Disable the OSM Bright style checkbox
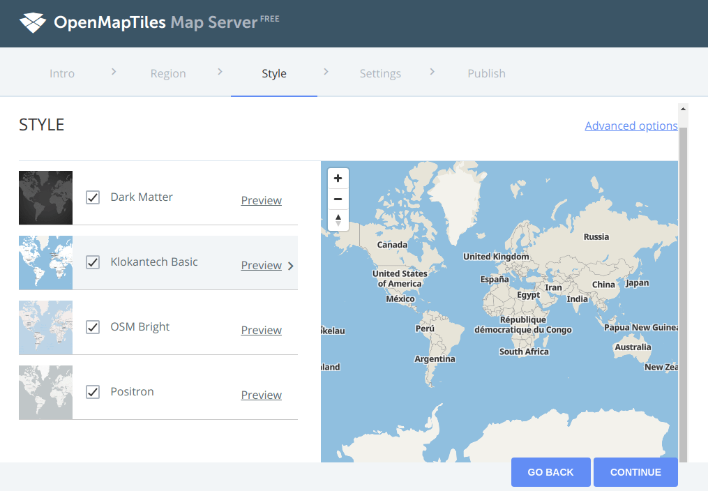 tap(93, 327)
